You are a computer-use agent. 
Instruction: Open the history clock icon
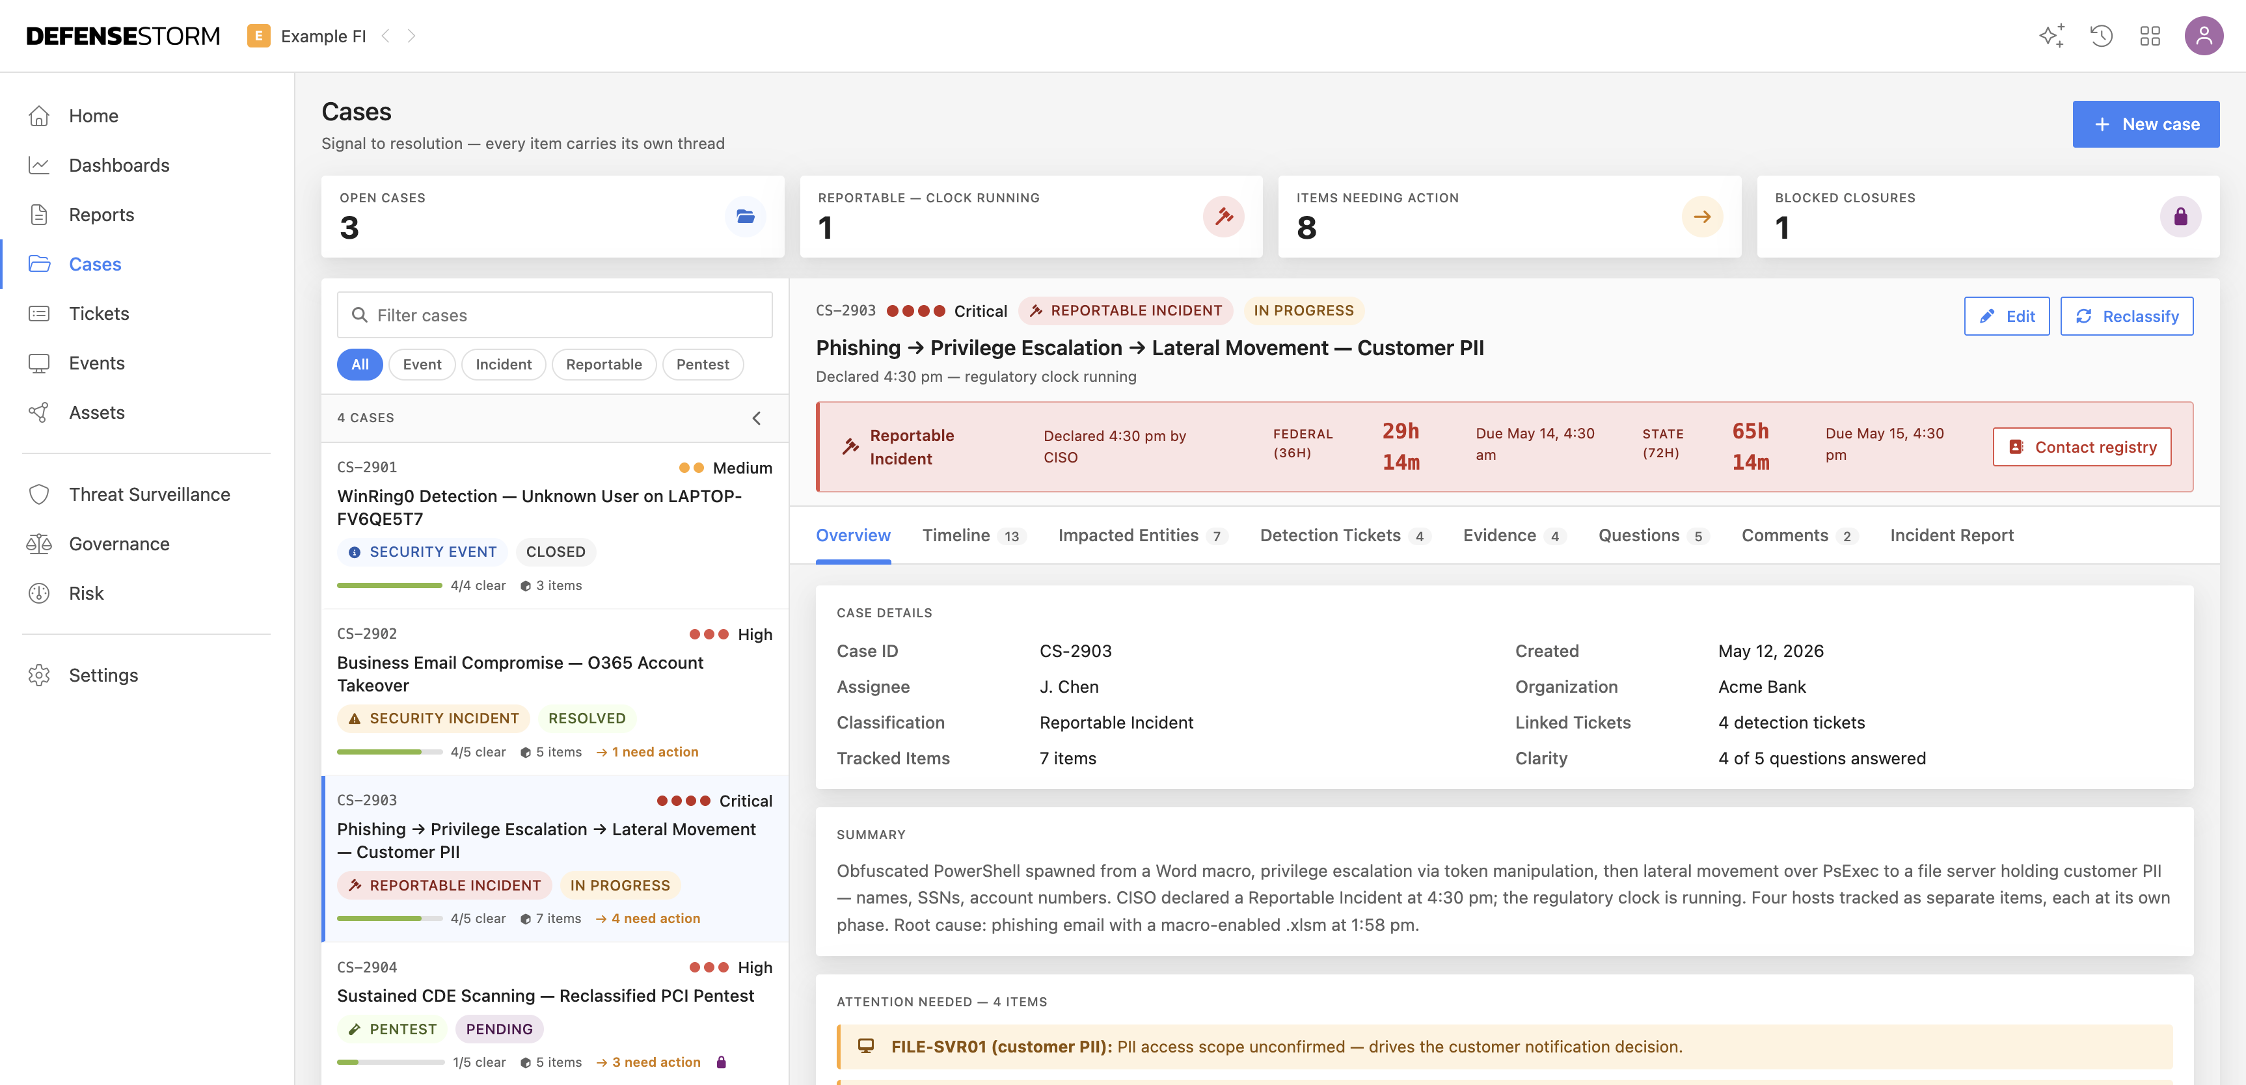click(2102, 36)
